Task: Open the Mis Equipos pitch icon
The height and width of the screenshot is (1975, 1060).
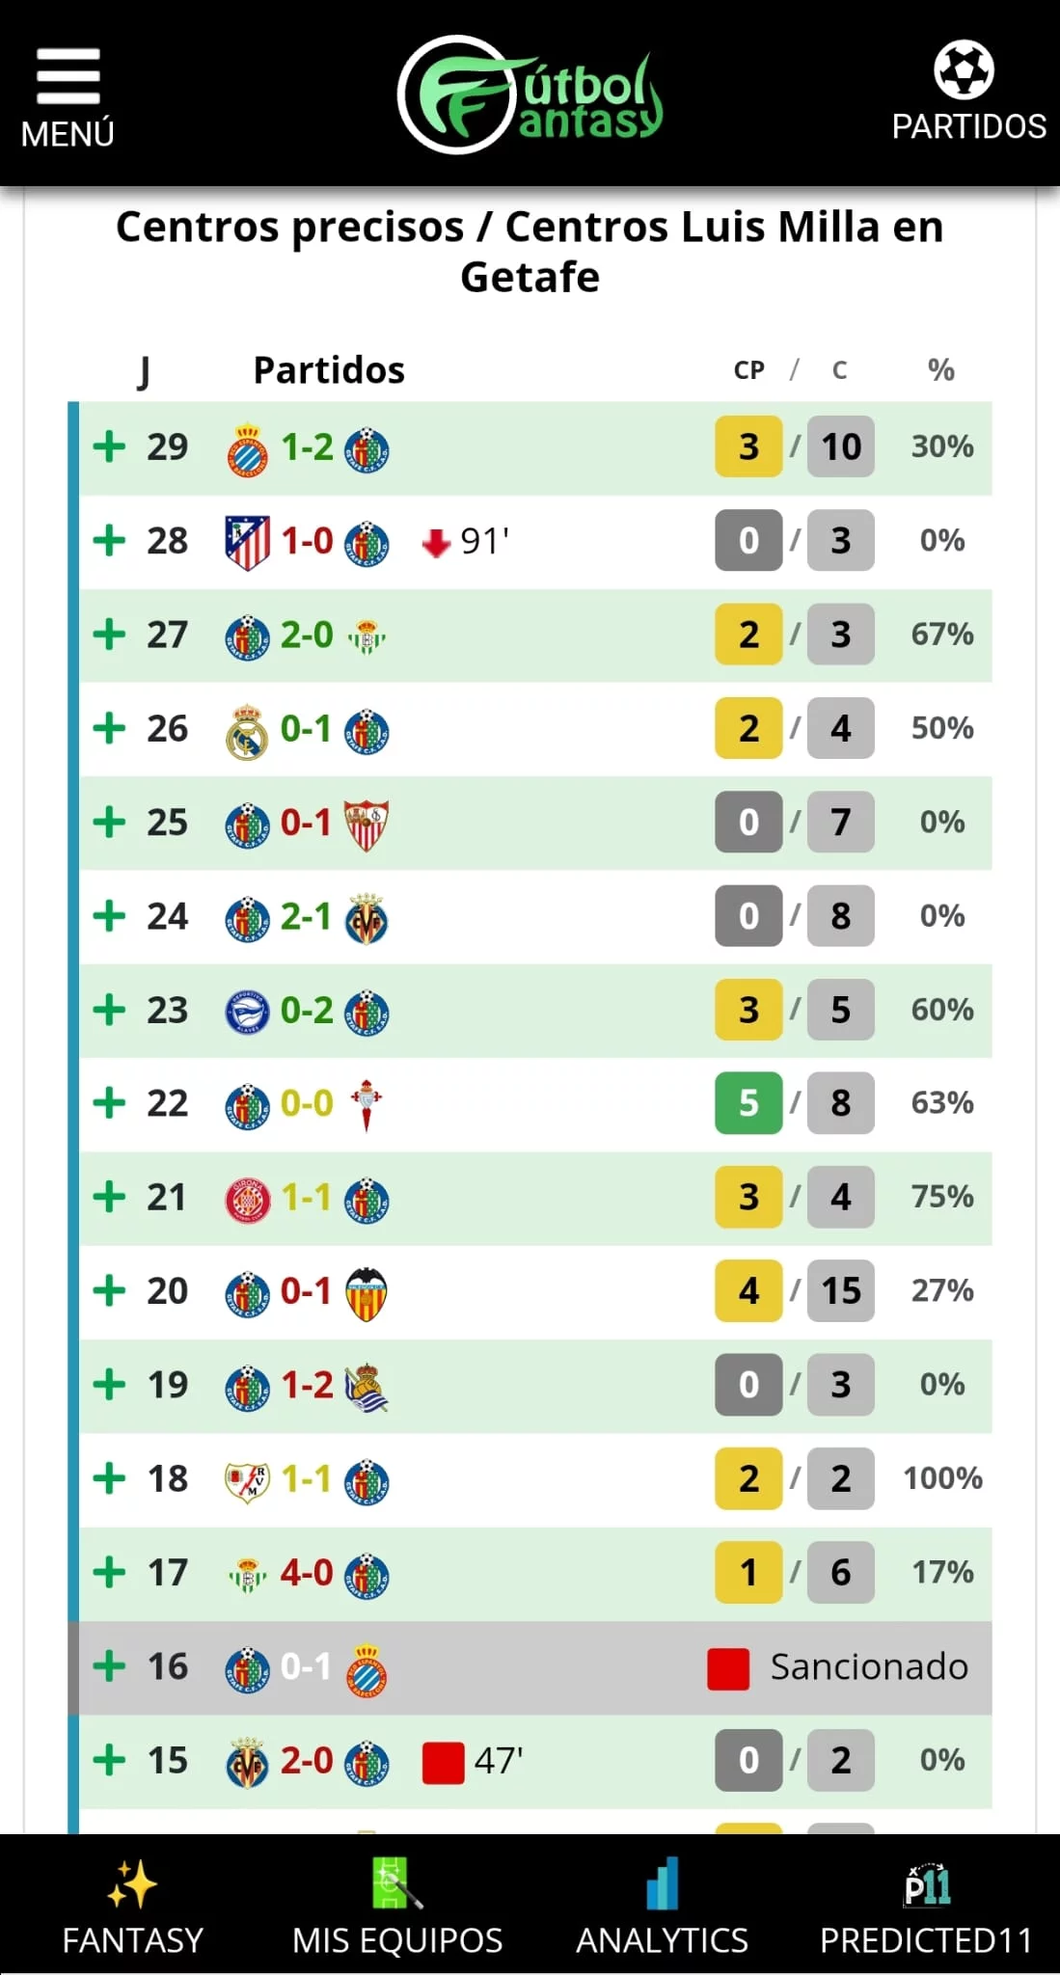Action: 396,1884
